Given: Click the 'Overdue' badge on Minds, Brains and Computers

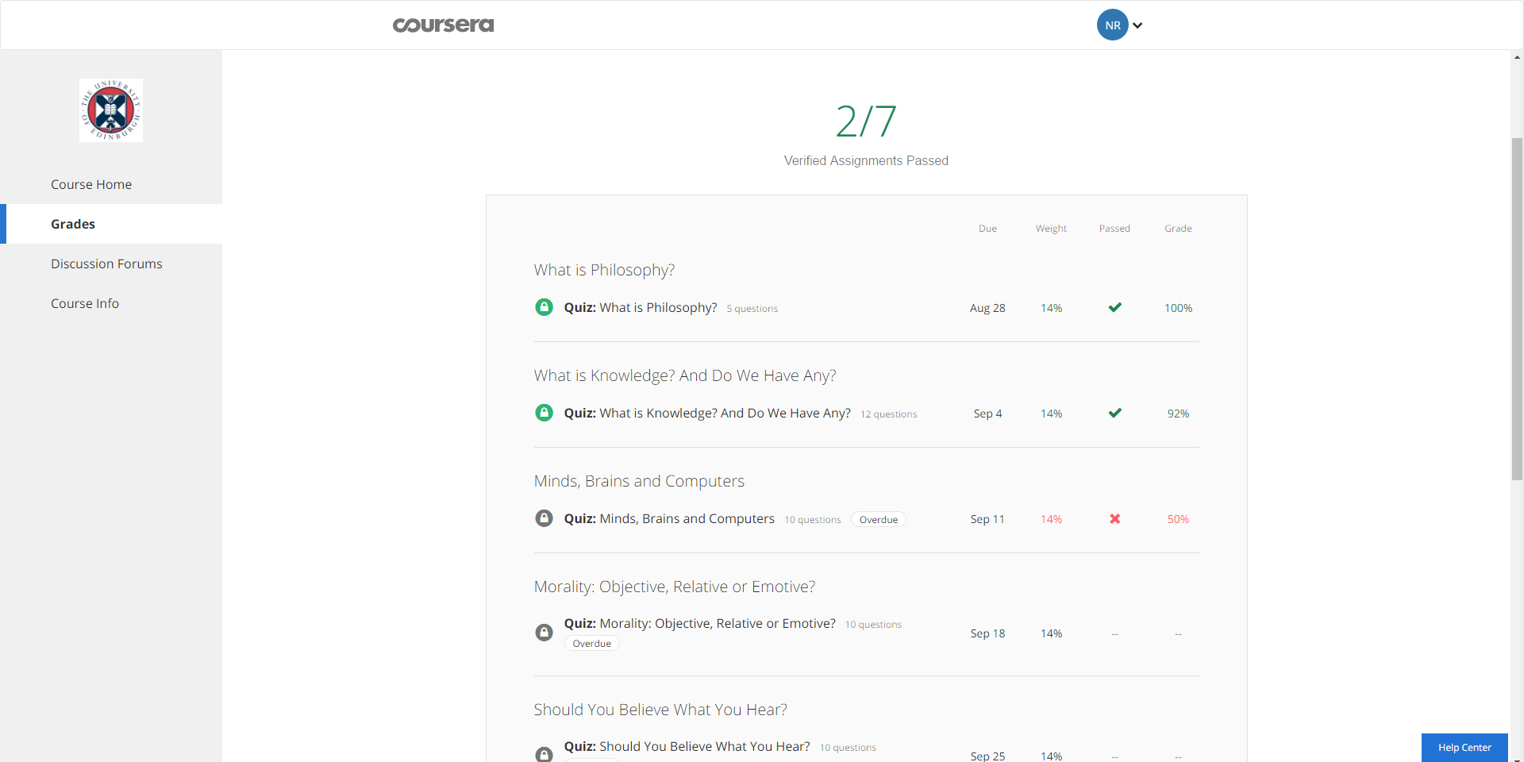Looking at the screenshot, I should (x=878, y=519).
